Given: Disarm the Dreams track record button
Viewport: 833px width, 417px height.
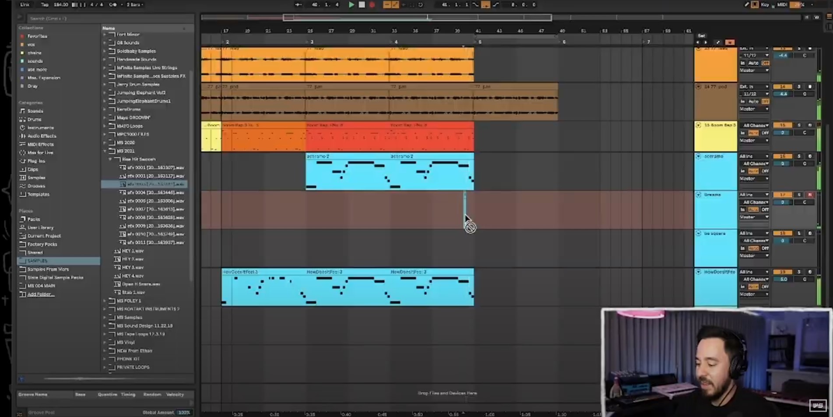Looking at the screenshot, I should tap(810, 195).
